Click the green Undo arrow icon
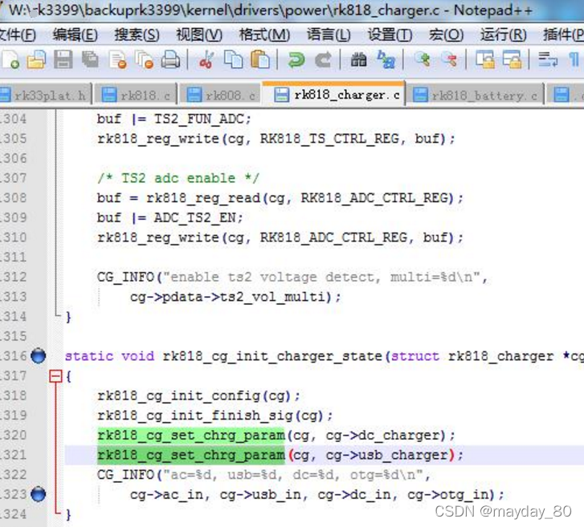This screenshot has width=584, height=527. [296, 60]
